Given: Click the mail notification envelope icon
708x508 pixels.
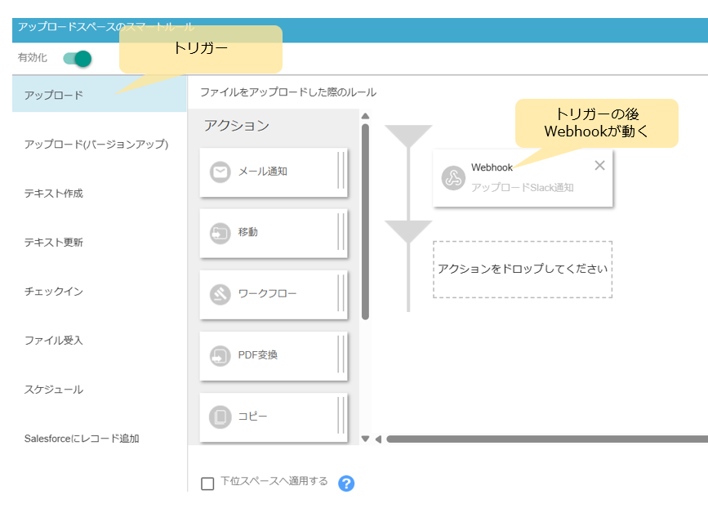Looking at the screenshot, I should point(220,172).
